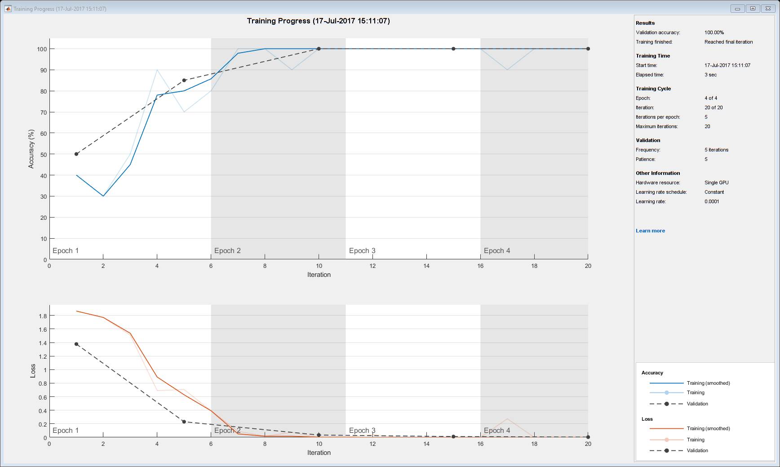Image resolution: width=780 pixels, height=467 pixels.
Task: Click Loss legend's dashed Validation marker
Action: pos(666,450)
